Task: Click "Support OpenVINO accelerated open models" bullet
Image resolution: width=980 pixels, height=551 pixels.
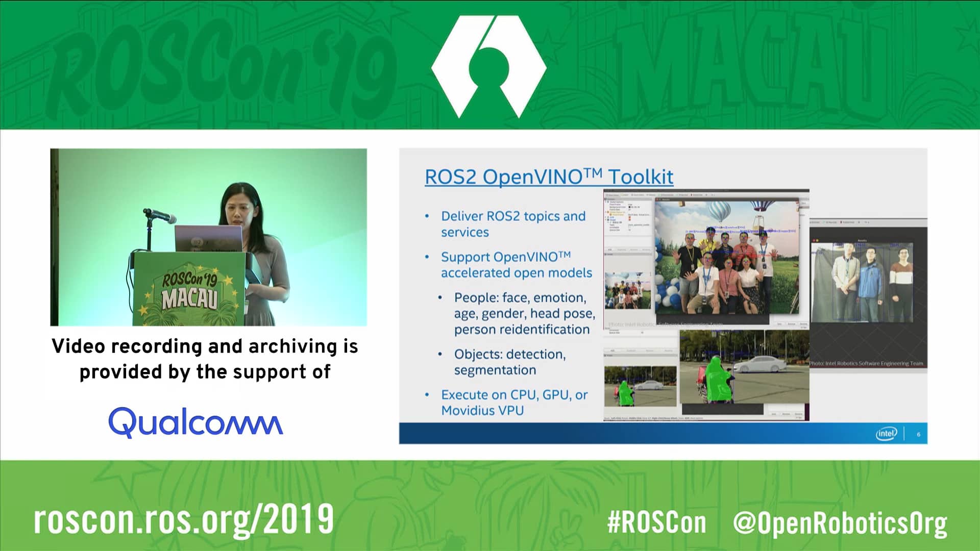Action: click(516, 264)
